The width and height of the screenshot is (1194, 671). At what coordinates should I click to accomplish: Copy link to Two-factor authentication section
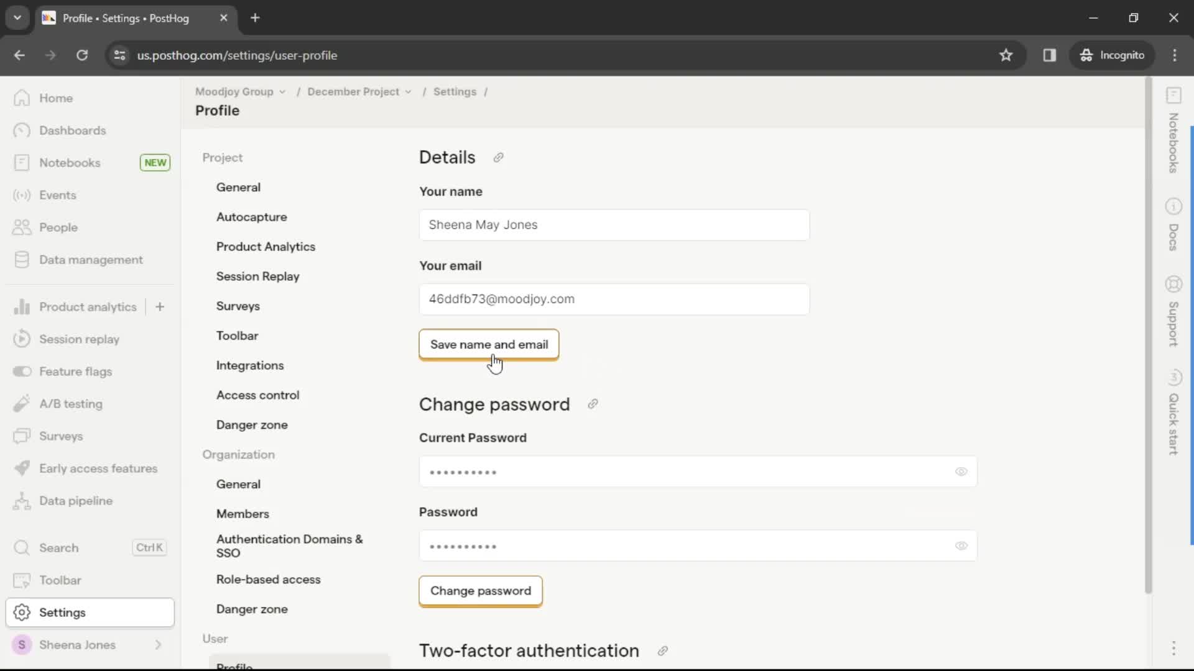pyautogui.click(x=662, y=651)
